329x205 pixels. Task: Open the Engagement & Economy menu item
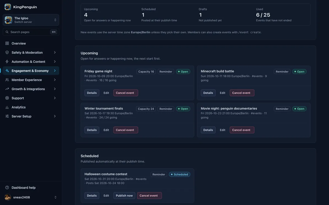coord(31,71)
